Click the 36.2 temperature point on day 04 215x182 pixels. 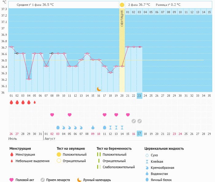pos(29,79)
